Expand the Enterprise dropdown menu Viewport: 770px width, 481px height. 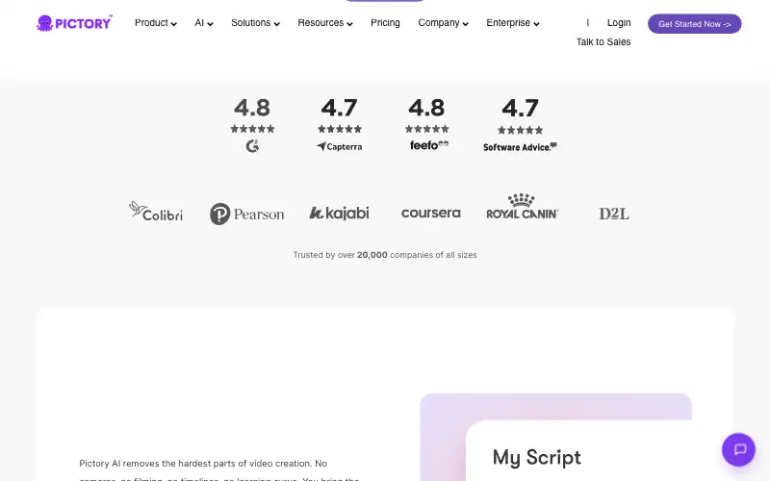(513, 23)
